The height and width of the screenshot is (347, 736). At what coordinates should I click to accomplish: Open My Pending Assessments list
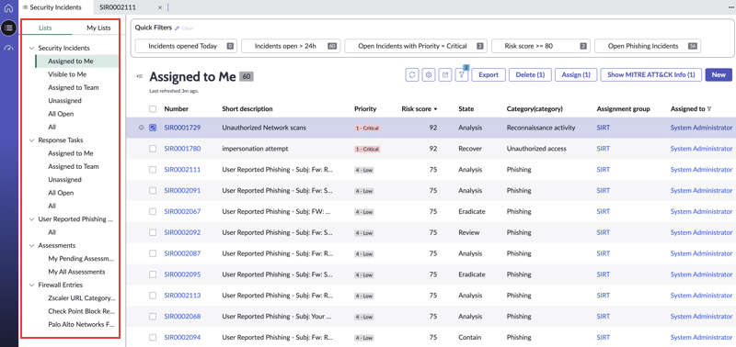click(x=81, y=259)
